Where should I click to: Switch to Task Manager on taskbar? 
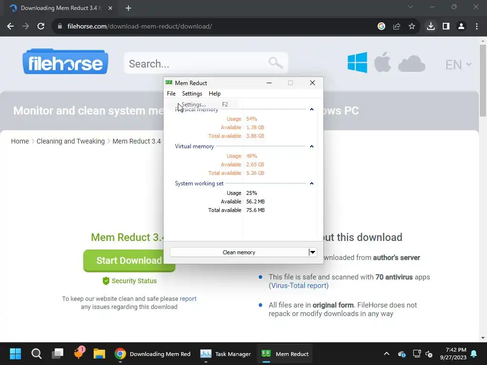click(225, 354)
